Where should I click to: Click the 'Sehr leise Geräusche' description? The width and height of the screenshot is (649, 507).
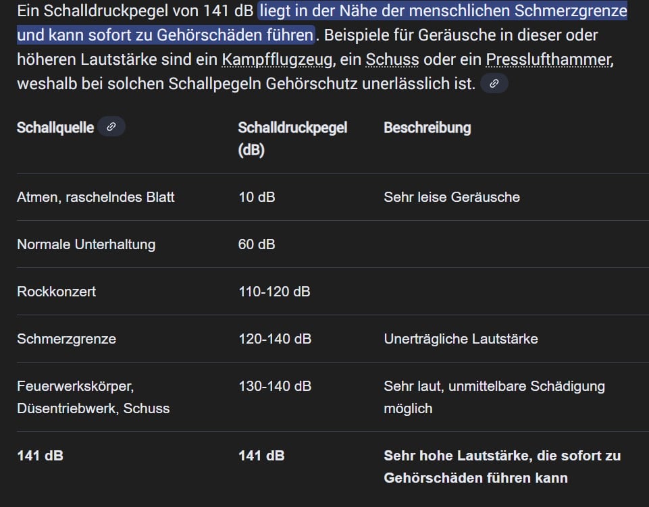click(x=452, y=197)
